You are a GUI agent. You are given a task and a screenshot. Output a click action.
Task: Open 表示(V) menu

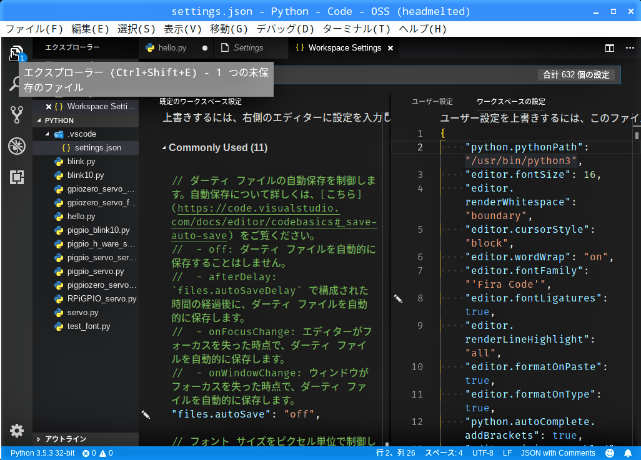(182, 29)
